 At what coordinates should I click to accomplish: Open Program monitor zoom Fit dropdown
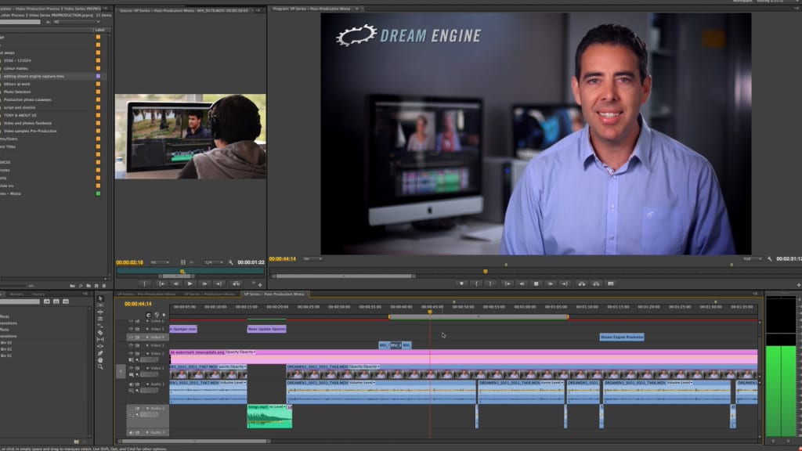pos(312,259)
